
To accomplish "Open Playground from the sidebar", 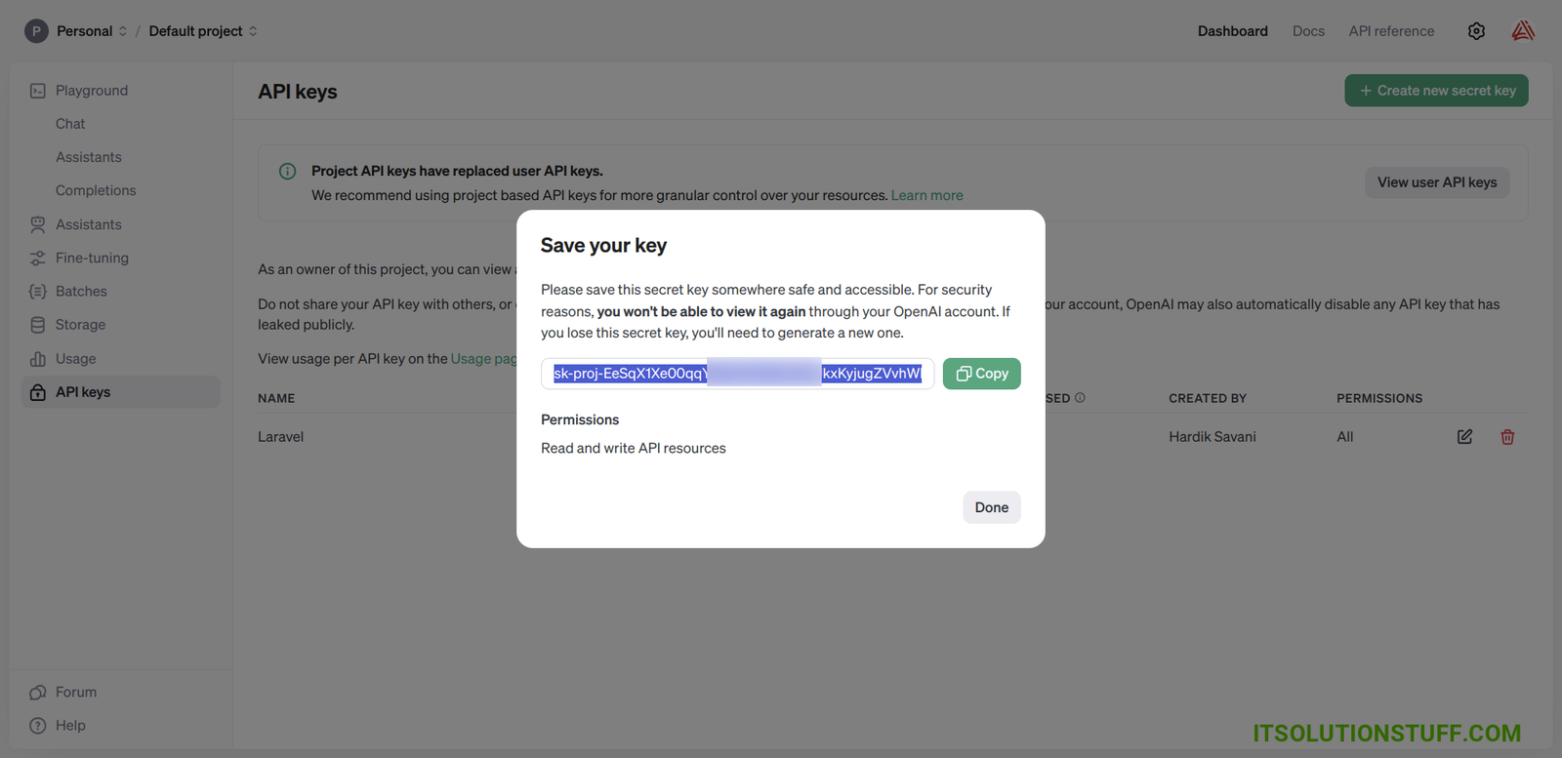I will 91,91.
